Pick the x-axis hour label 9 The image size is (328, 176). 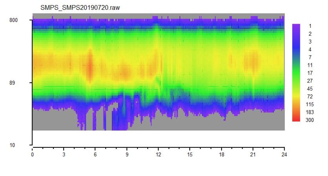tap(127, 155)
